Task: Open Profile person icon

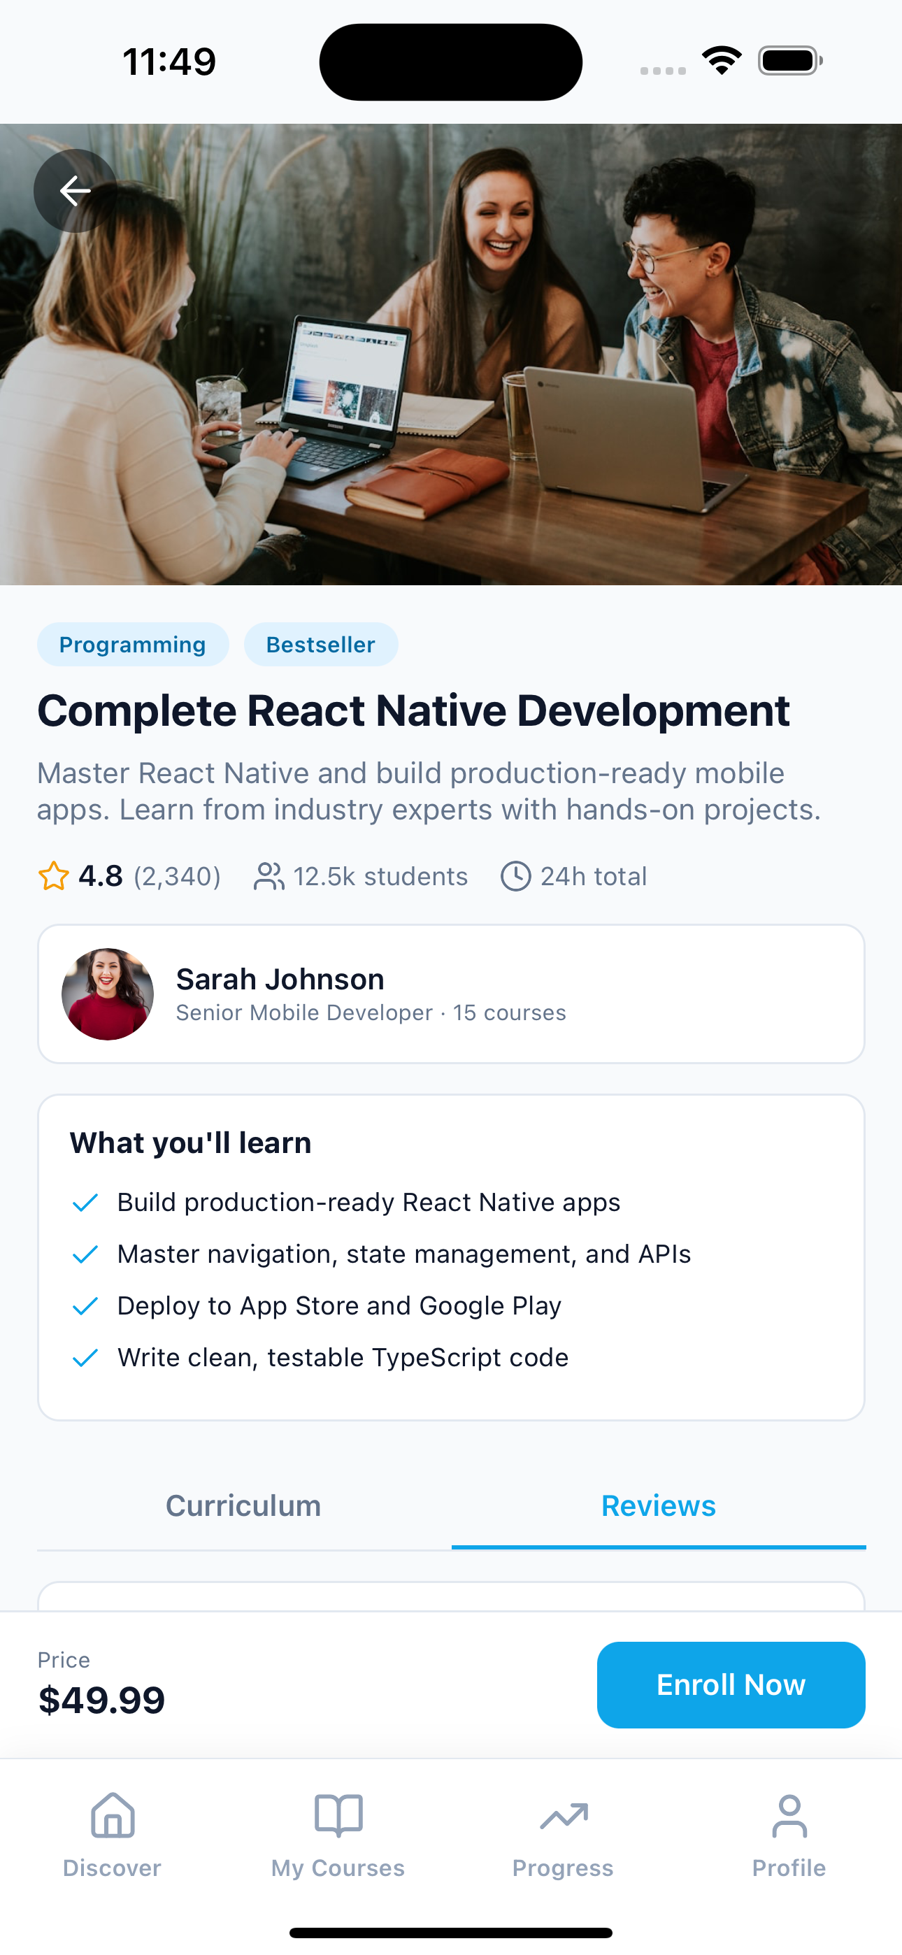Action: click(789, 1815)
